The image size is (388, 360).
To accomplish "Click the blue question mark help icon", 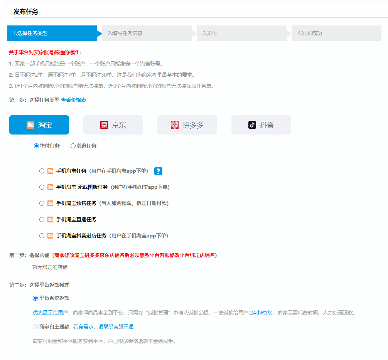I will [158, 171].
